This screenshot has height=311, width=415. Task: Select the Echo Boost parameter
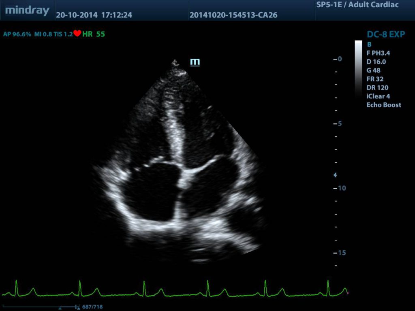click(x=383, y=105)
